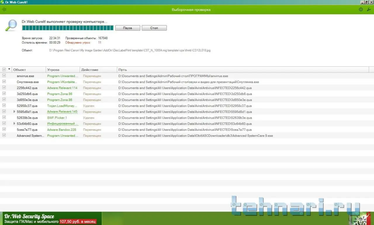Sort by the Угроза column header
374x225 pixels.
[x=63, y=70]
